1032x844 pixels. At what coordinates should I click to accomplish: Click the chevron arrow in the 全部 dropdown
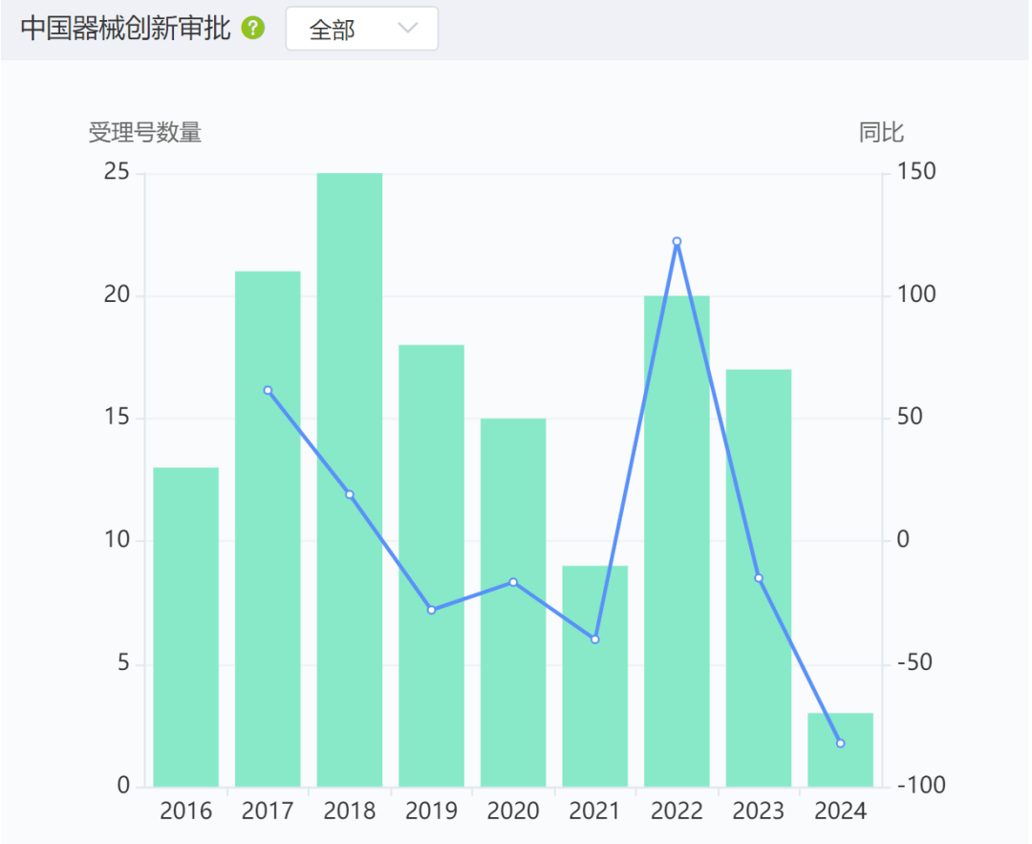pyautogui.click(x=408, y=29)
